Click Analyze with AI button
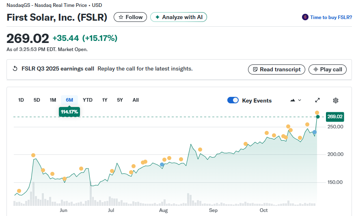356x216 pixels. (179, 17)
